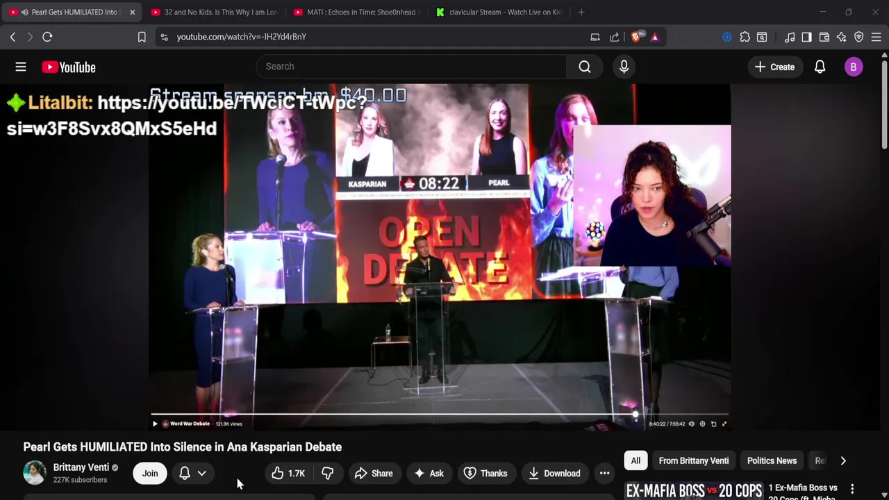
Task: Click the Thanks button
Action: coord(485,474)
